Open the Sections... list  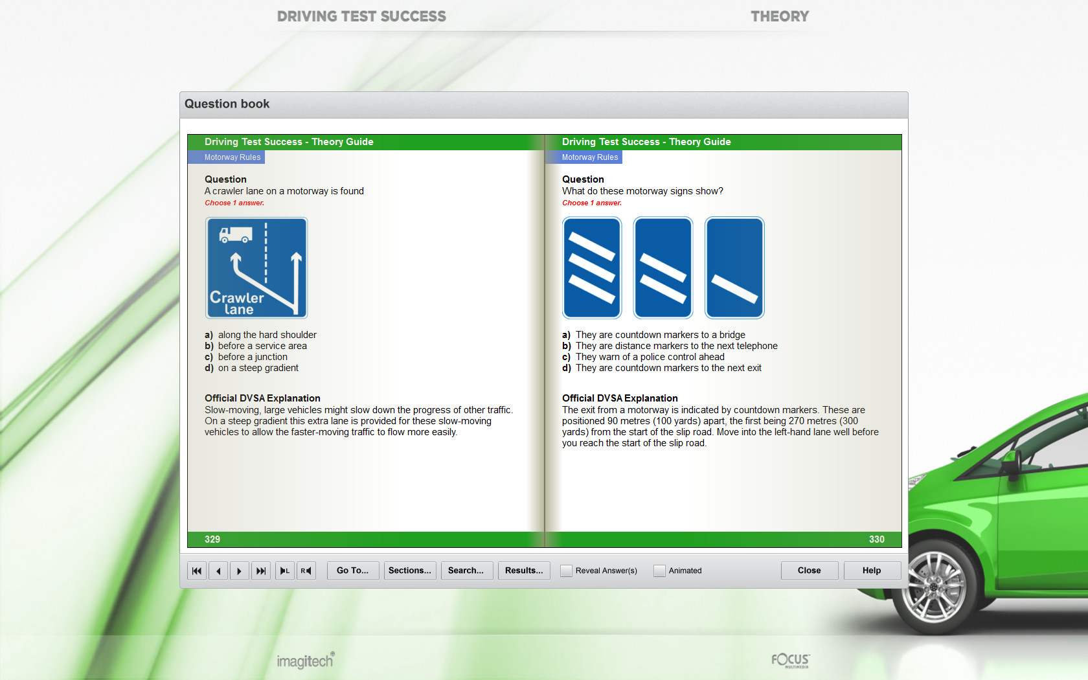pos(409,571)
